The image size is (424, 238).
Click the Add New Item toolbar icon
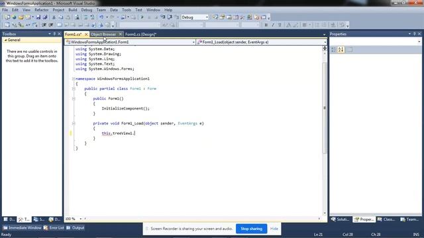click(x=28, y=17)
